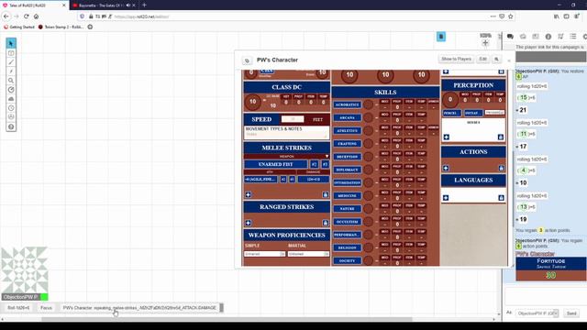Select the zoom magnifier tool
587x330 pixels.
[x=11, y=81]
